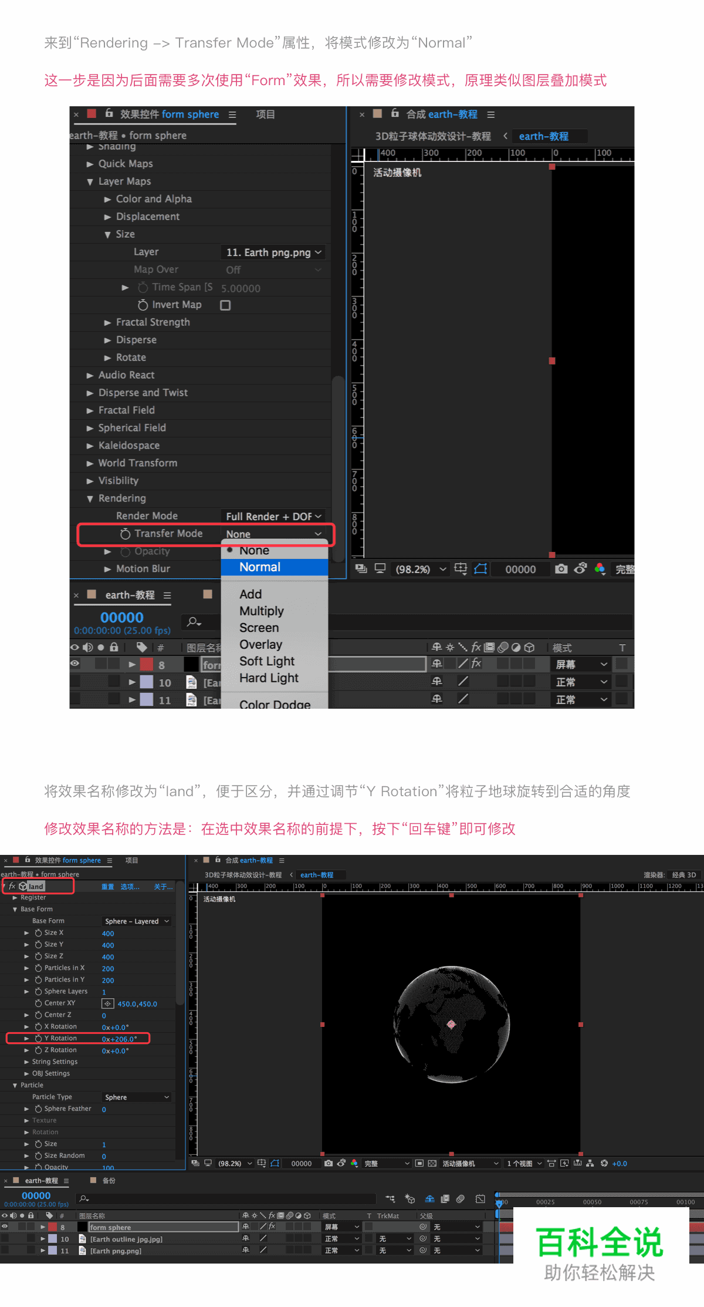Click the globe center anchor point in viewer
Image resolution: width=704 pixels, height=1307 pixels.
point(451,1024)
